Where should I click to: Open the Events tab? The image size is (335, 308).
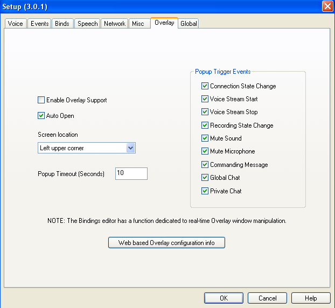click(39, 24)
